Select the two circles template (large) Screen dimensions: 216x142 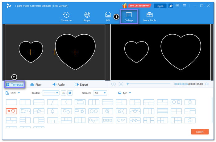pyautogui.click(x=94, y=111)
